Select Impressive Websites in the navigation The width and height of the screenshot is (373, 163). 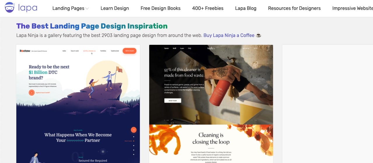(x=353, y=8)
